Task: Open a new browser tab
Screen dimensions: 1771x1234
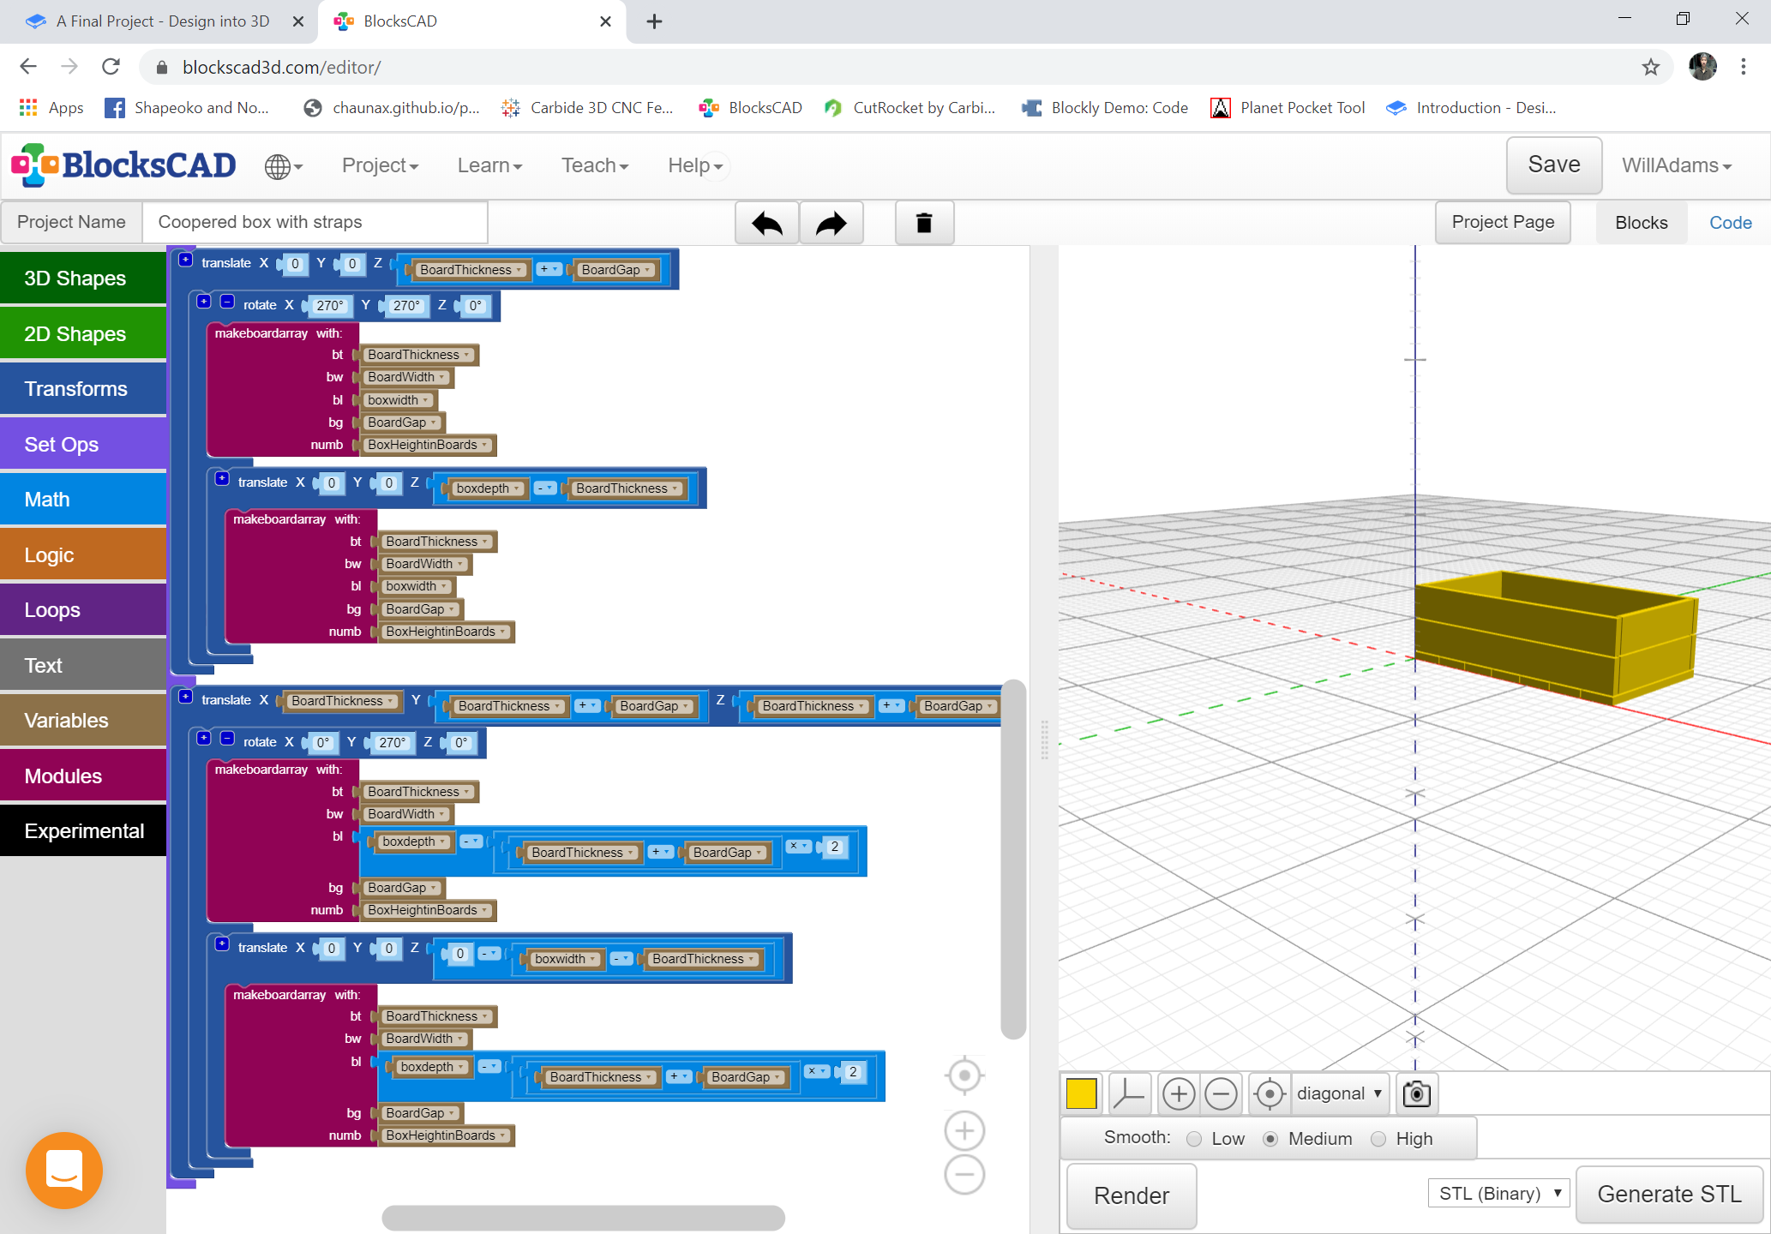Action: 654,21
